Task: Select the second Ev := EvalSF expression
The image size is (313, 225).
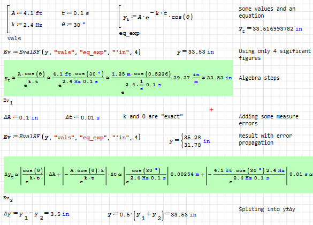Action: tap(72, 137)
